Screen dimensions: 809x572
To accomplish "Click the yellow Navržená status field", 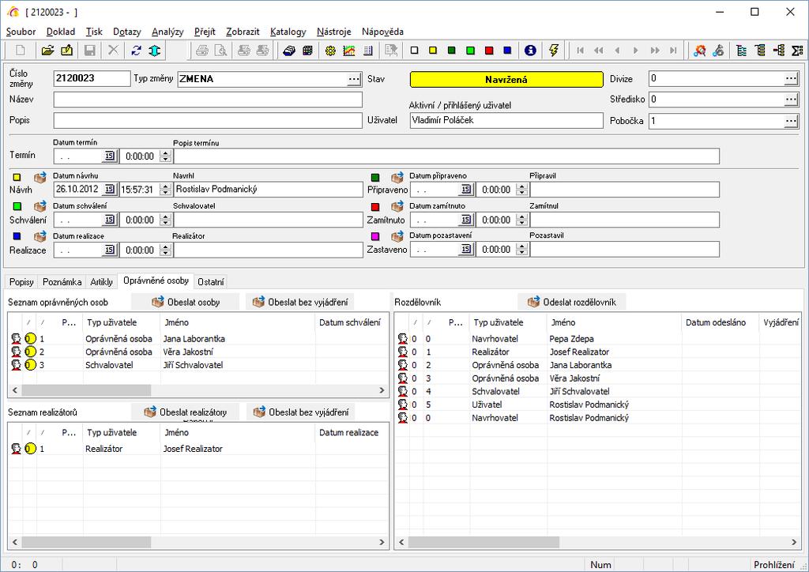I will tap(506, 79).
